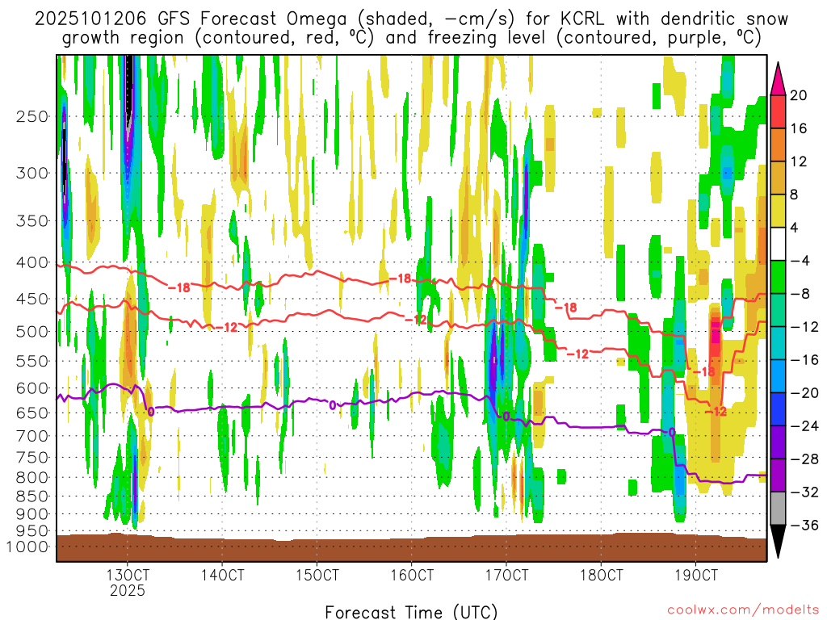Click the -20 value on the color scale
The width and height of the screenshot is (827, 620).
point(804,393)
